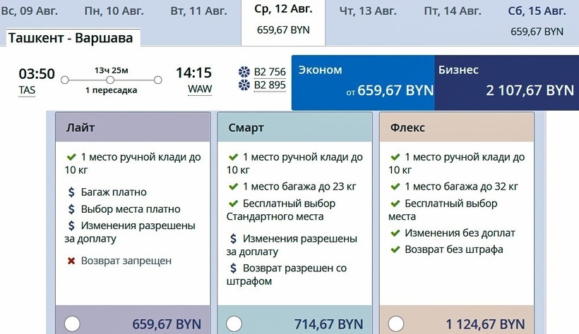Click the green check beside Возврат без штрафа
579x334 pixels.
395,249
